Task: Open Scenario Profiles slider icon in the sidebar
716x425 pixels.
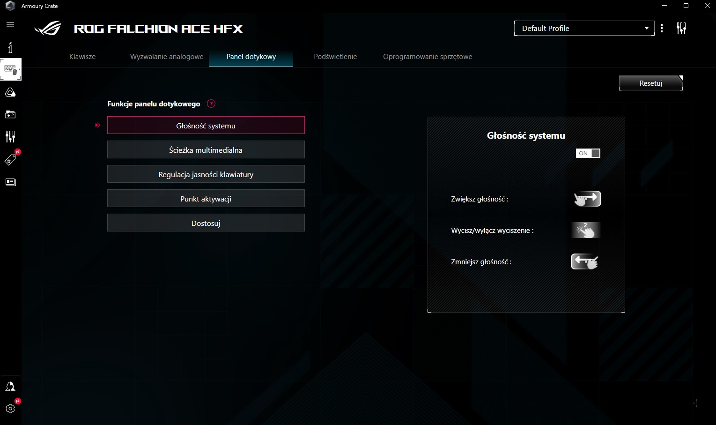Action: pos(10,136)
